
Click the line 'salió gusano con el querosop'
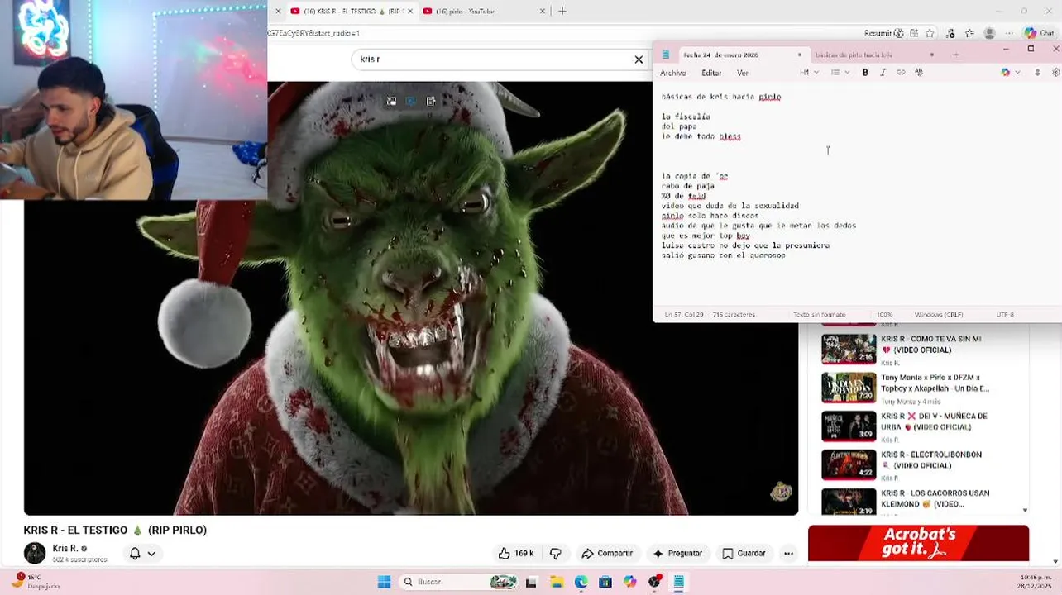click(x=723, y=255)
